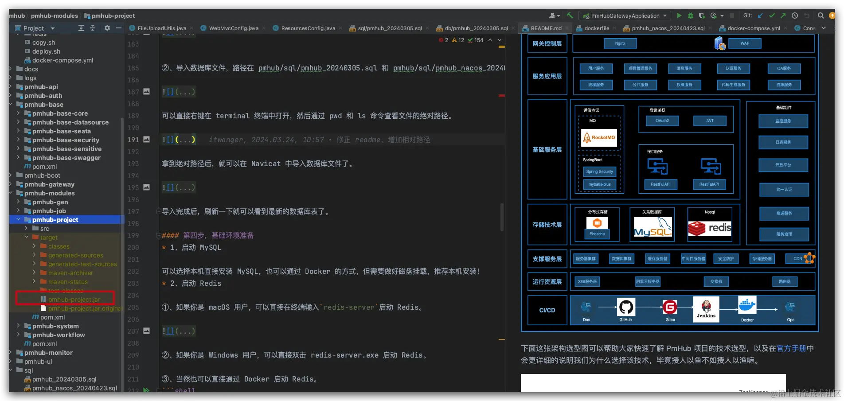Click the red error stripe marker
Screen dimensions: 844x401
click(x=502, y=95)
